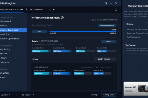Click the Performance Benchmark help question-mark icon

click(62, 18)
